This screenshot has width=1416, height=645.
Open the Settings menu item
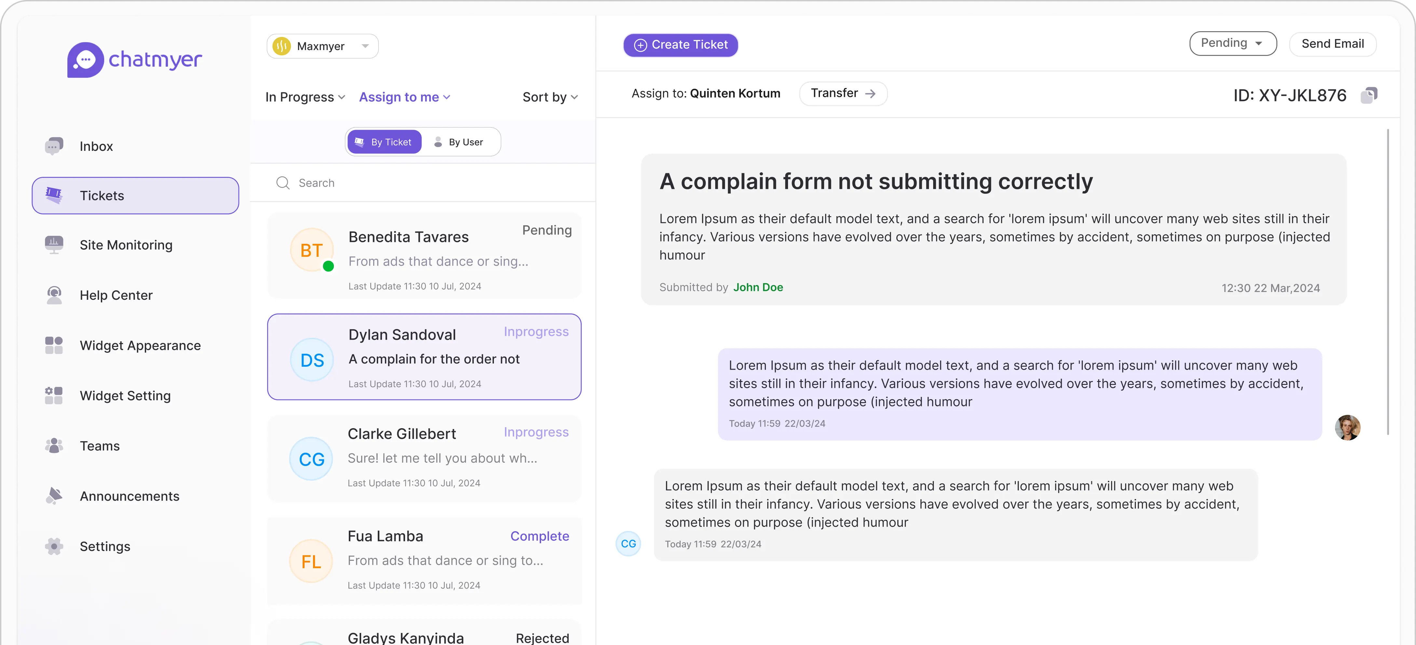[x=105, y=546]
